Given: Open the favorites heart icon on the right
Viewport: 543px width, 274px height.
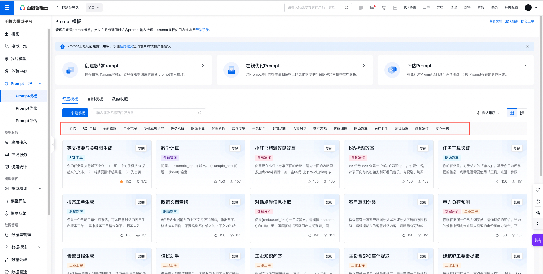Looking at the screenshot, I should pyautogui.click(x=538, y=190).
